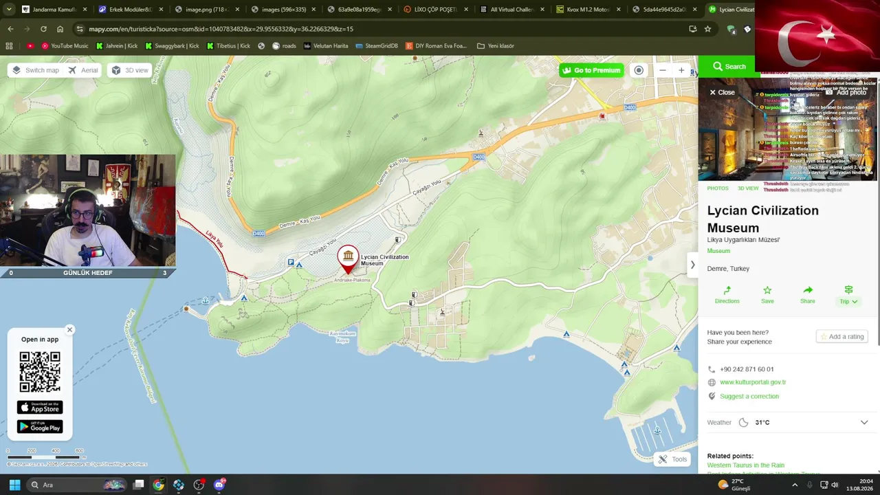Image resolution: width=880 pixels, height=495 pixels.
Task: Open Discord from the taskbar
Action: [219, 485]
